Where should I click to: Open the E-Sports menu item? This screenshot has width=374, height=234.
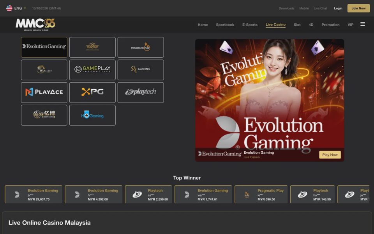pyautogui.click(x=250, y=25)
